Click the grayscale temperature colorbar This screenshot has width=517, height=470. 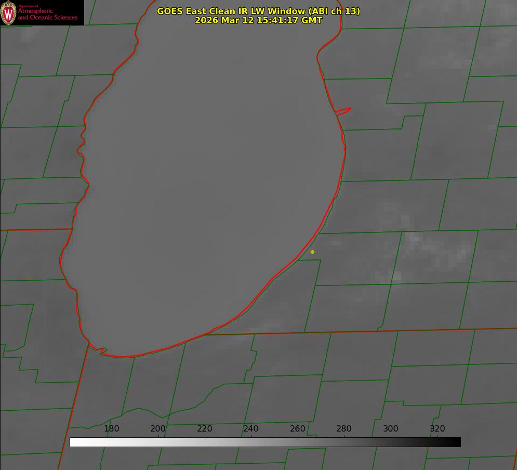265,442
